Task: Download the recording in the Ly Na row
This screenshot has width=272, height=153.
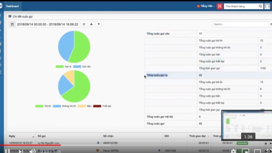Action: point(266,143)
